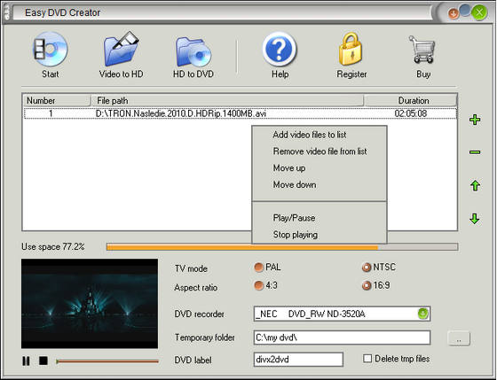
Task: Click the Register padlock icon
Action: (351, 49)
